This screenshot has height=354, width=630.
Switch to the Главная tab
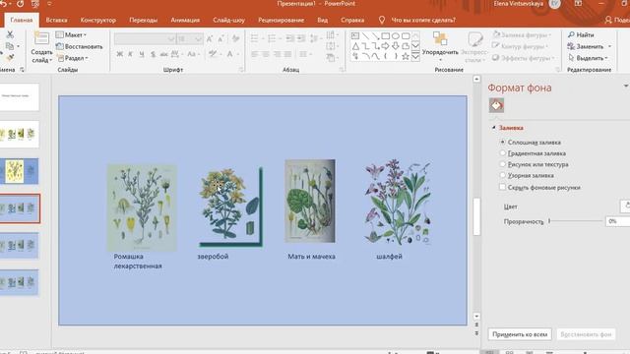point(22,20)
